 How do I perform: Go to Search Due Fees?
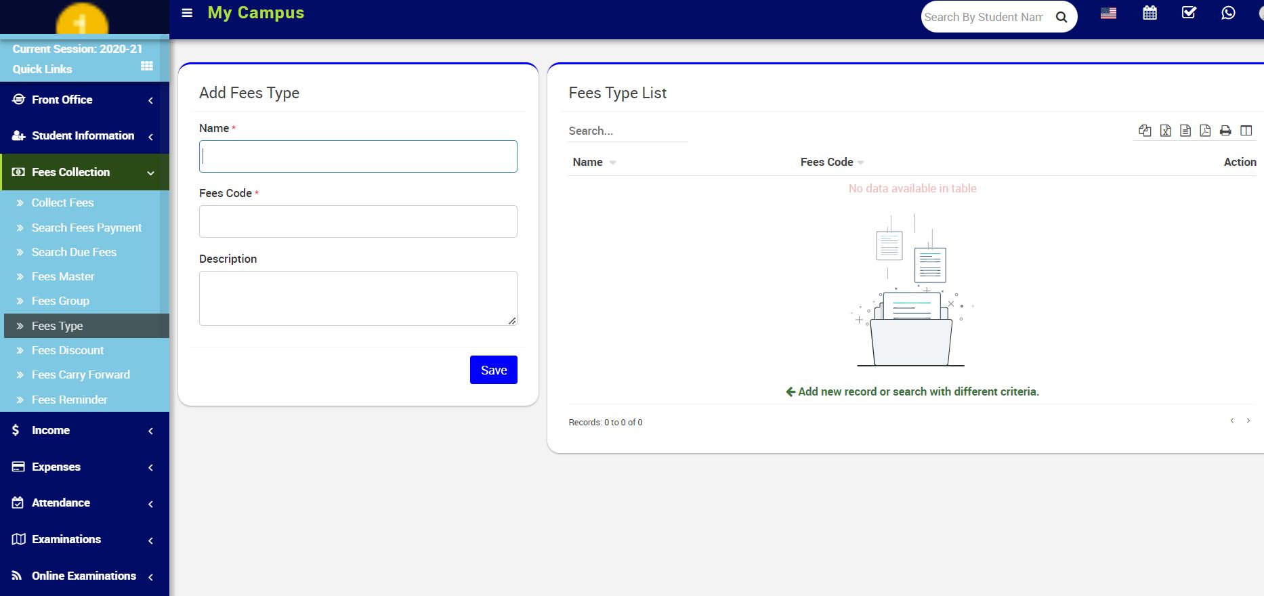(74, 252)
